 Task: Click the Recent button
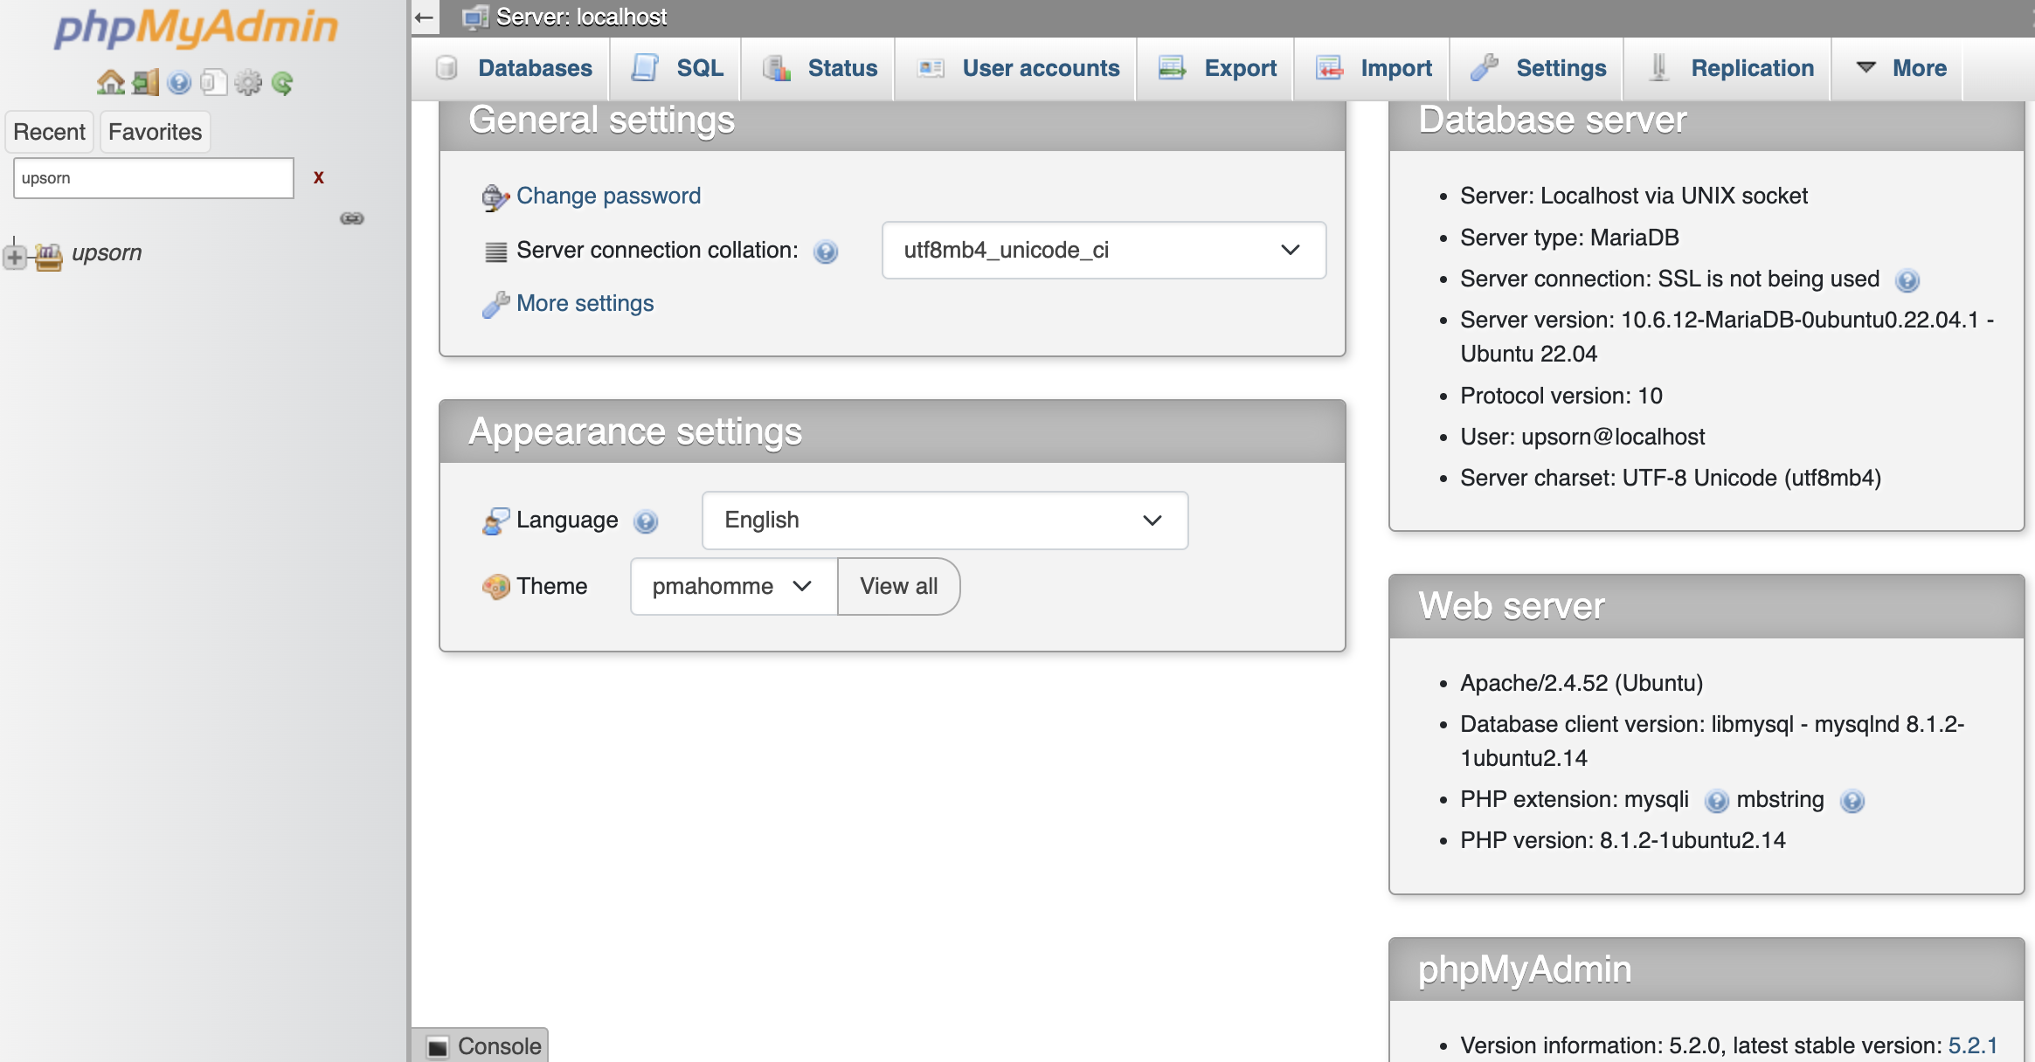click(x=49, y=132)
